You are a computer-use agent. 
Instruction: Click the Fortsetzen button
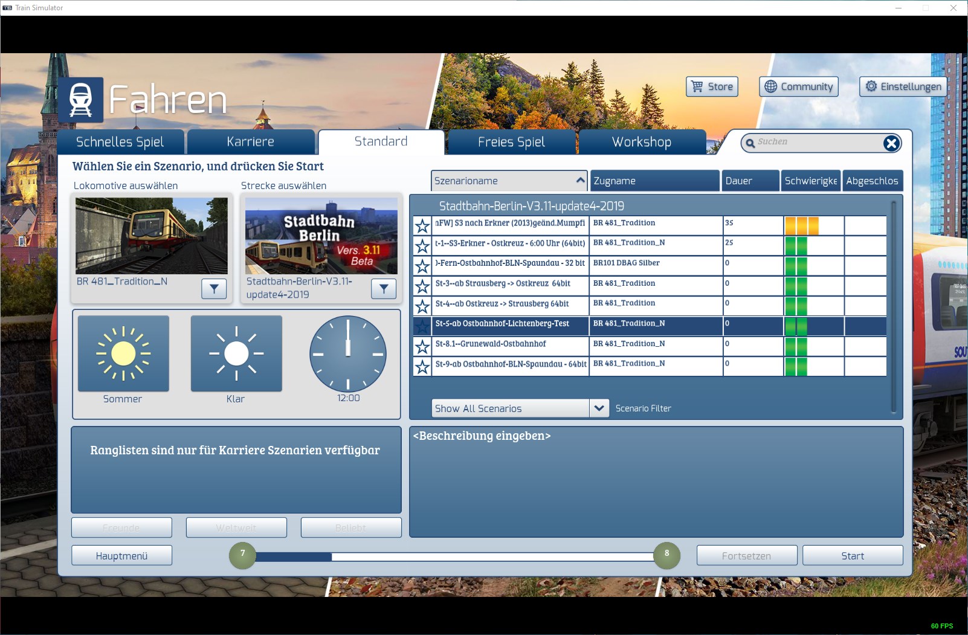(x=747, y=556)
